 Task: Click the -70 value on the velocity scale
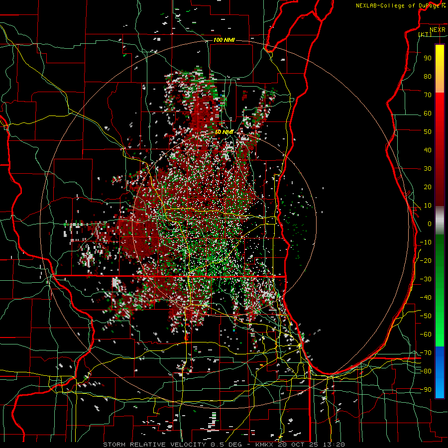pyautogui.click(x=426, y=353)
